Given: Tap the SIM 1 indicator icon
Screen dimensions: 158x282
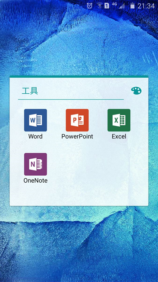Looking at the screenshot, I should (107, 6).
